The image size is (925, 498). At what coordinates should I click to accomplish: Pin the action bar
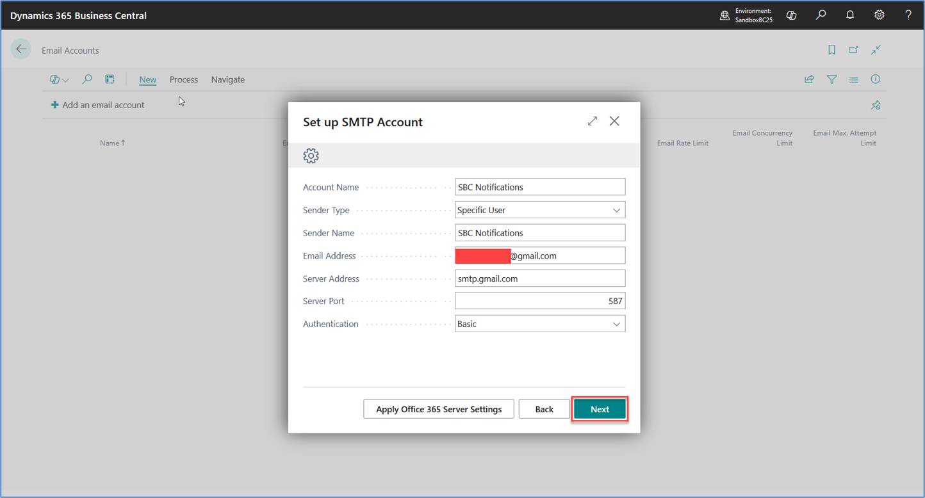[x=876, y=105]
